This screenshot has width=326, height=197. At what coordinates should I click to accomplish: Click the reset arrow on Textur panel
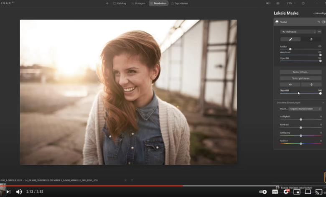pos(318,22)
